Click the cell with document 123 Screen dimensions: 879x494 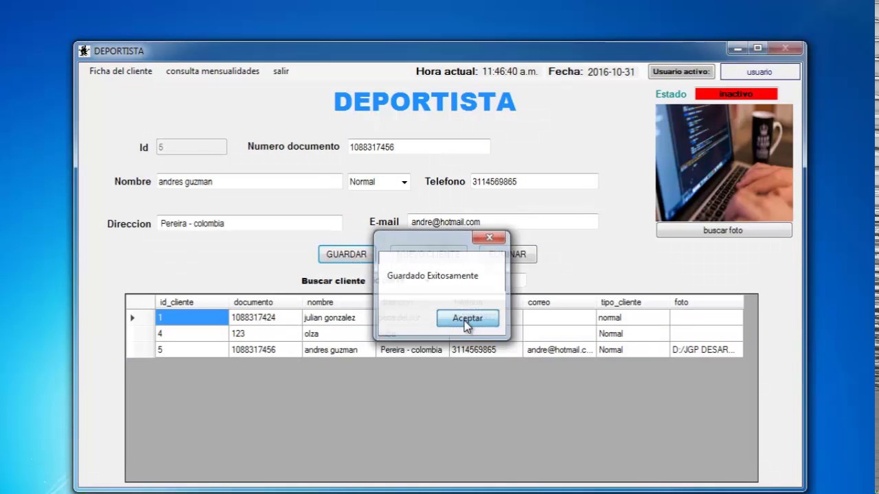pyautogui.click(x=266, y=333)
